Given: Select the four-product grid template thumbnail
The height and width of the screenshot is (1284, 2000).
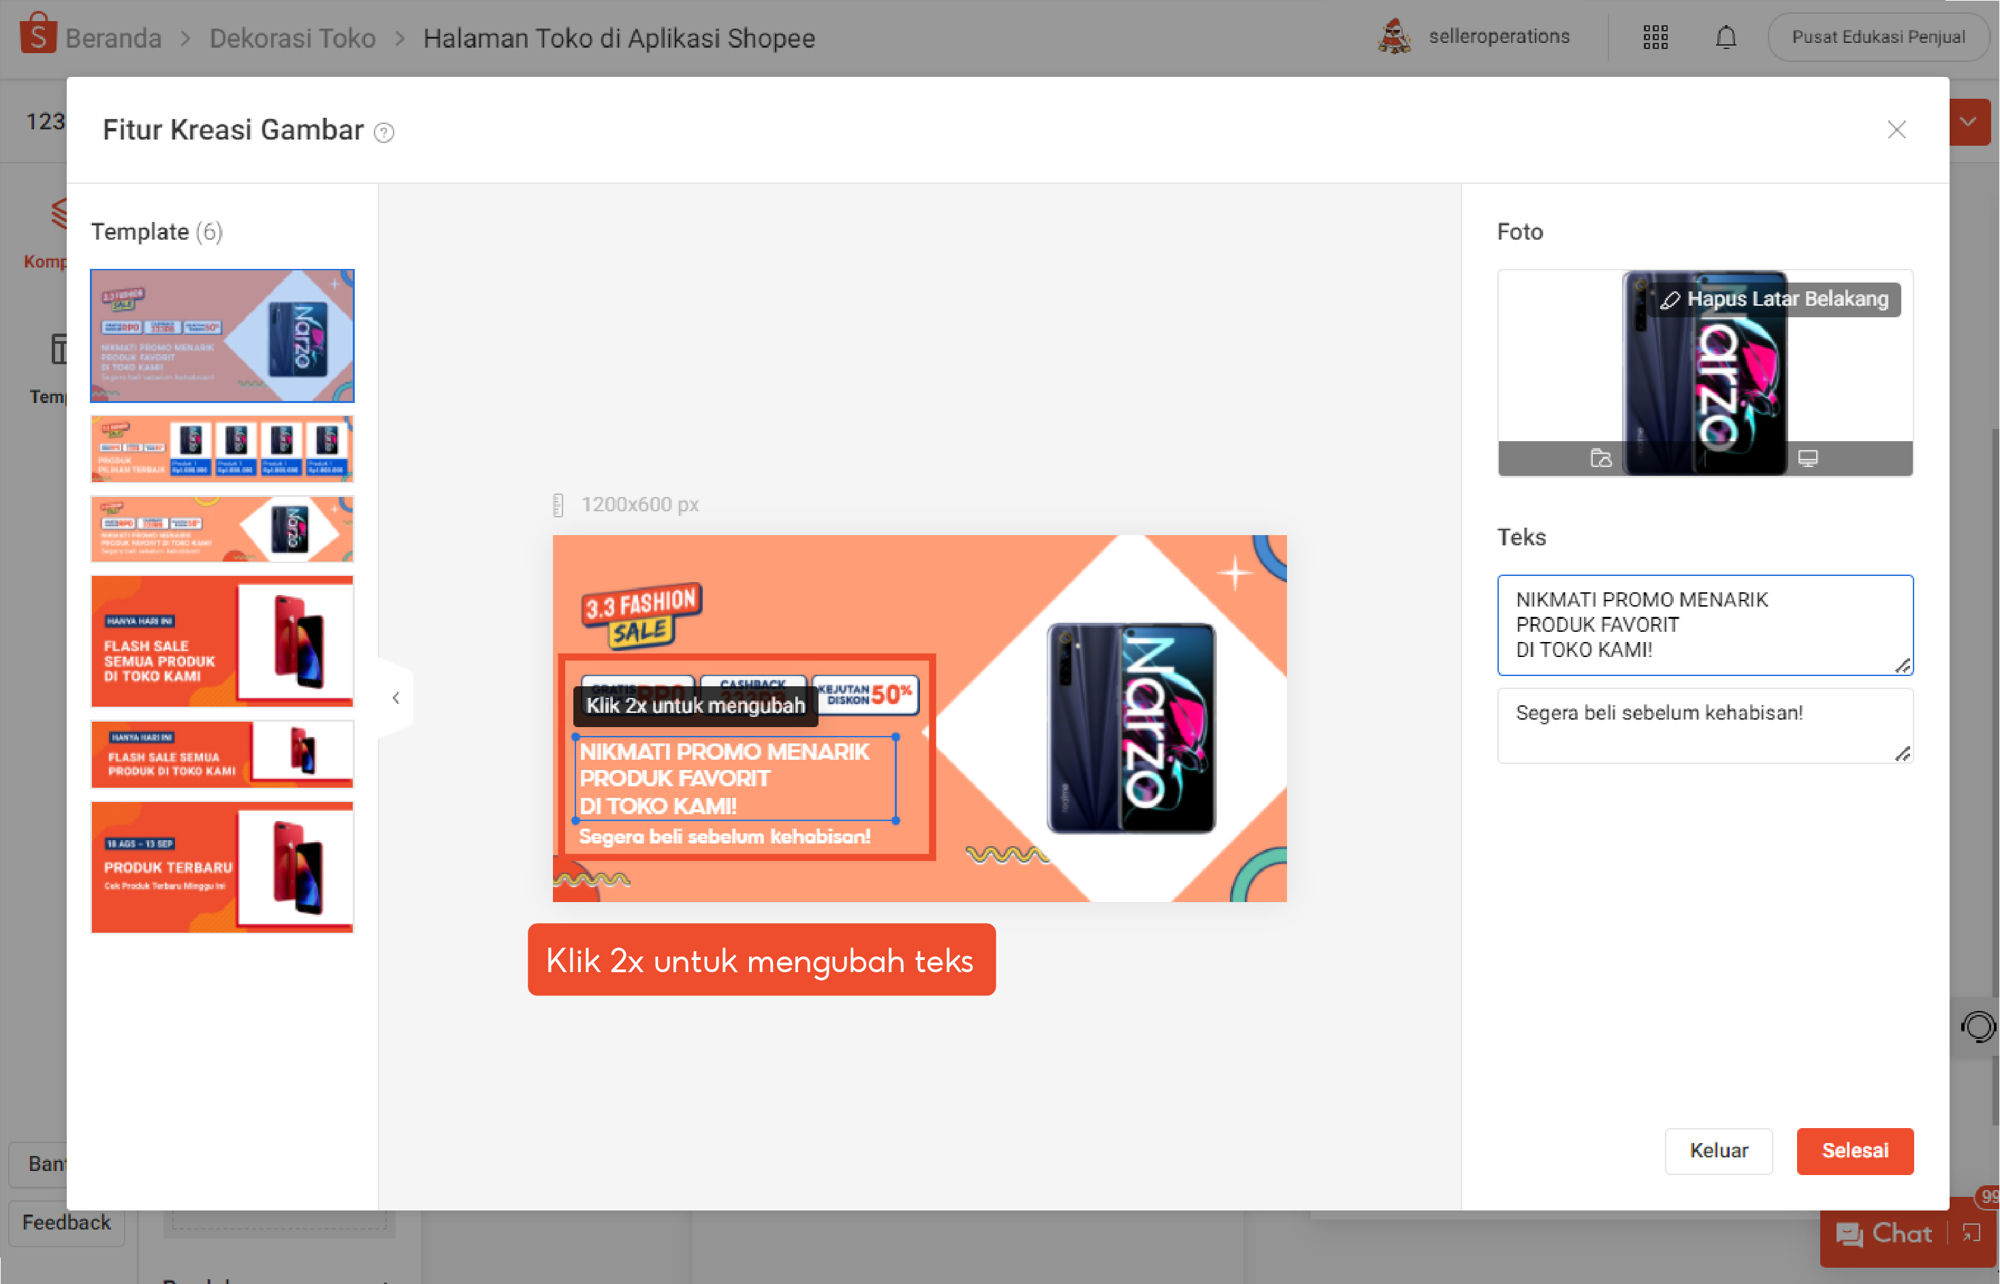Looking at the screenshot, I should [222, 449].
